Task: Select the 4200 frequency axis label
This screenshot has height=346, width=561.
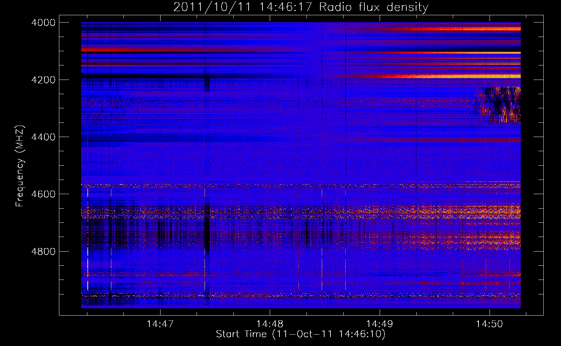Action: (x=43, y=80)
